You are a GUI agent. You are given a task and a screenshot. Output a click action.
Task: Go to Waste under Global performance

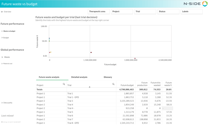point(7,57)
